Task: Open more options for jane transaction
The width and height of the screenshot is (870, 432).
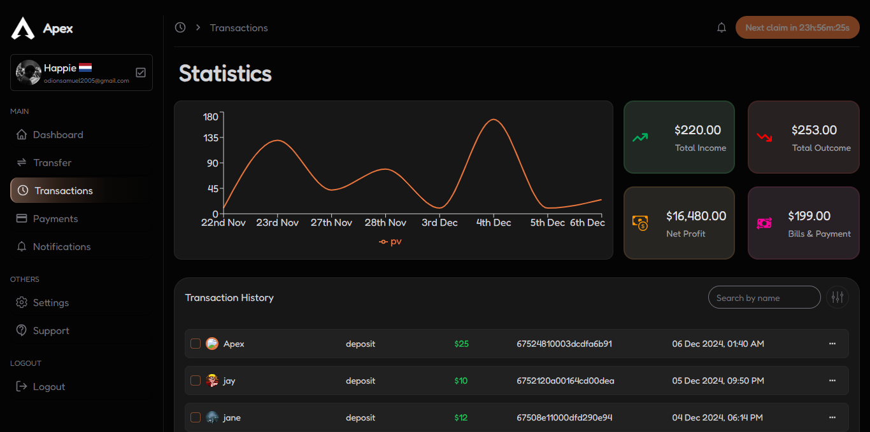Action: tap(832, 417)
